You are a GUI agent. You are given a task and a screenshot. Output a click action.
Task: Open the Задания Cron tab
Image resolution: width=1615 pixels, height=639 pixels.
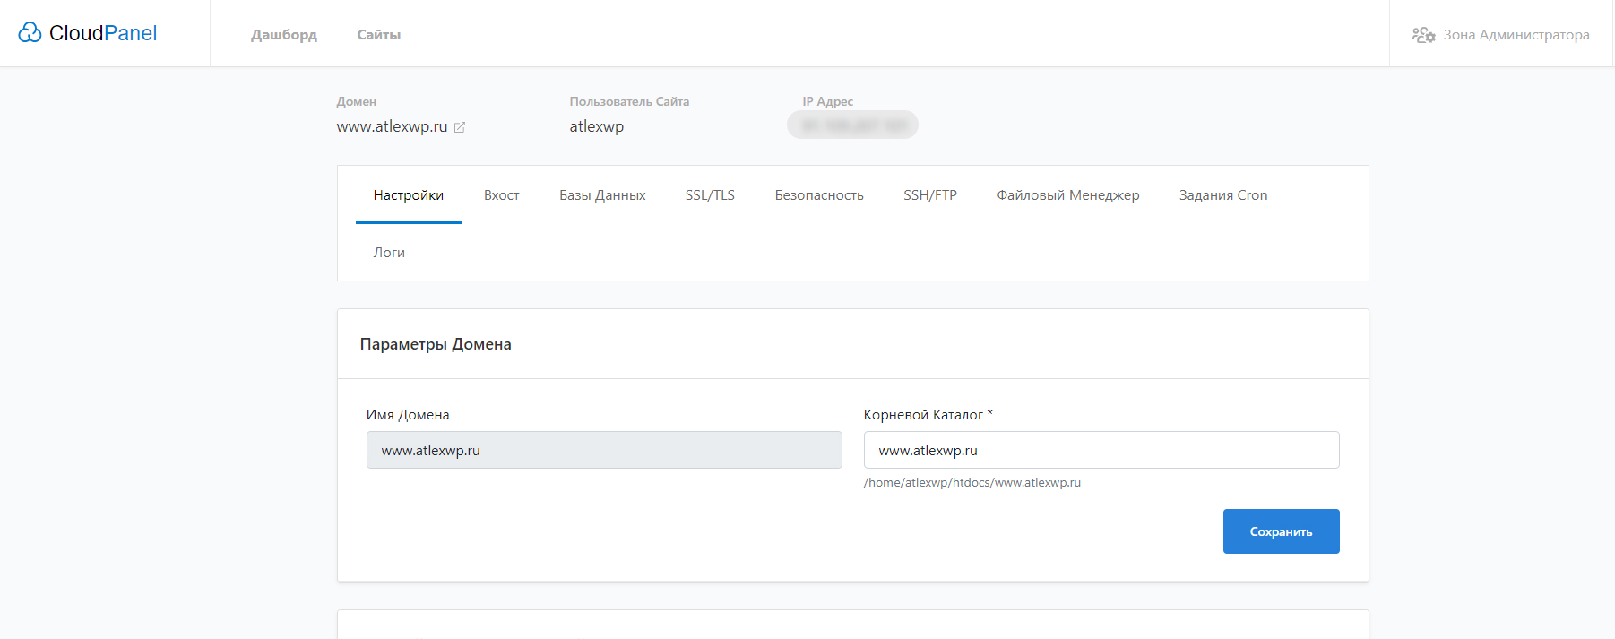[x=1223, y=195]
